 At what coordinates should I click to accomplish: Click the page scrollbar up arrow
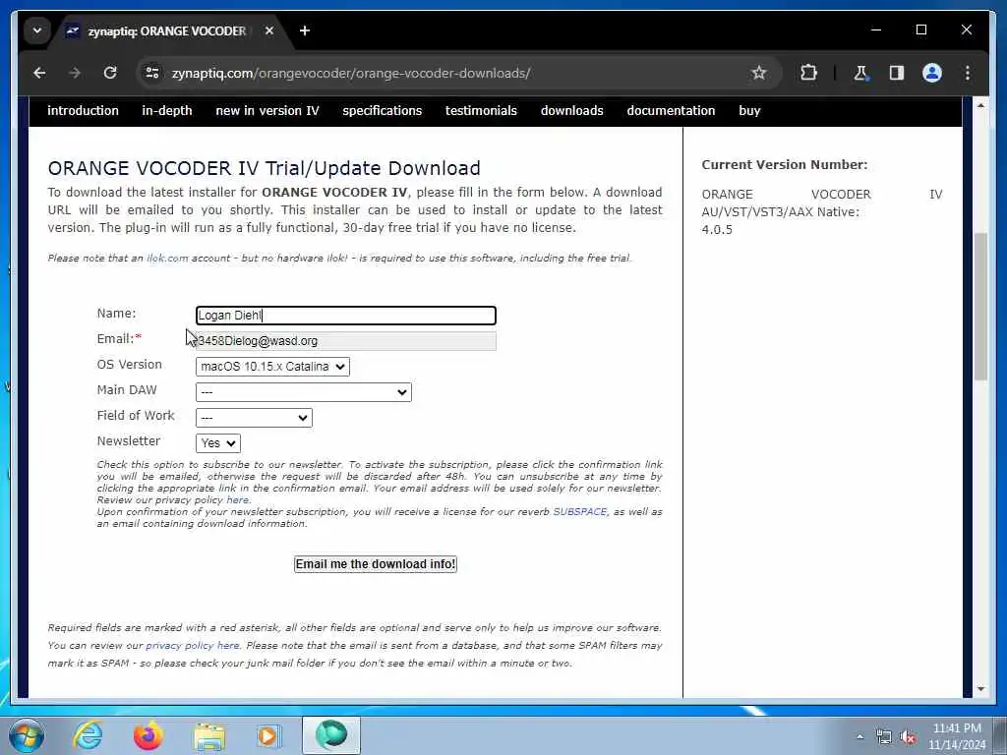980,104
